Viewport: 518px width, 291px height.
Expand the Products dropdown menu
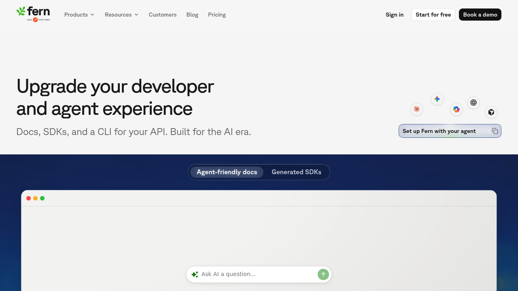click(79, 15)
